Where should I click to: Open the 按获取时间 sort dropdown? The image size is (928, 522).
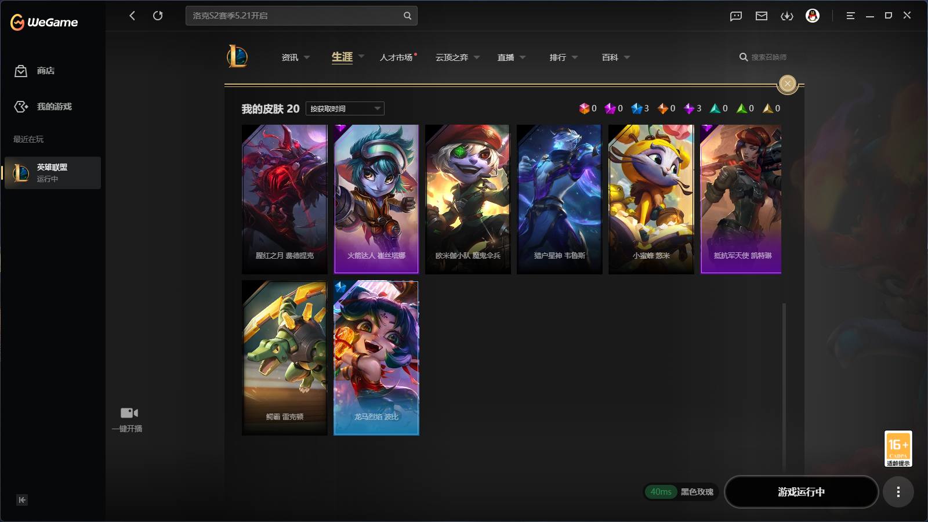click(345, 108)
